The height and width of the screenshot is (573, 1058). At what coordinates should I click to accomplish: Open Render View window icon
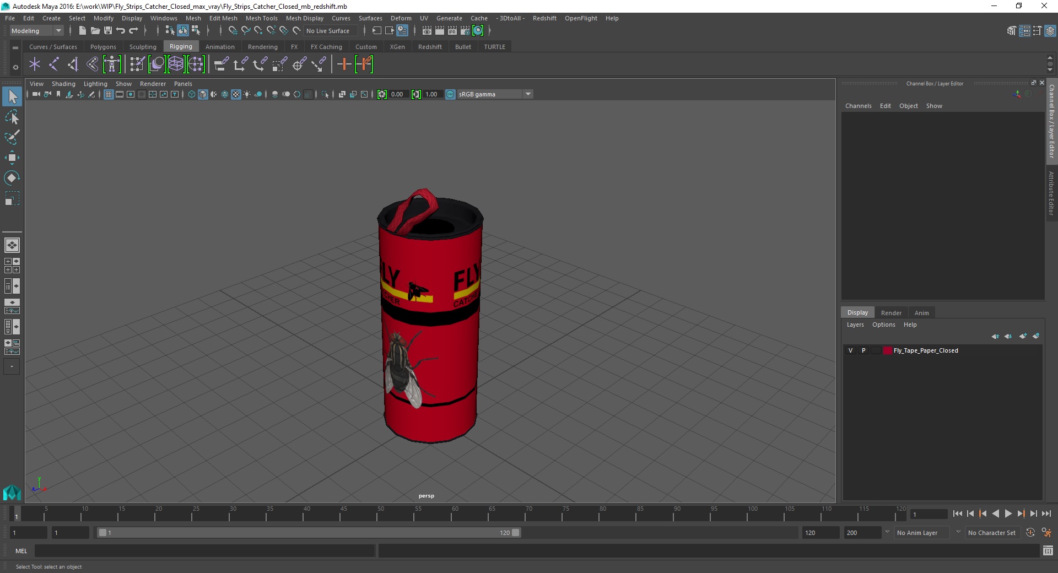coord(427,31)
